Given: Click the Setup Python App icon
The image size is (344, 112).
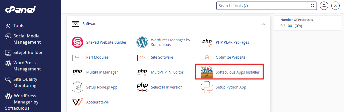Looking at the screenshot, I should pos(207,87).
